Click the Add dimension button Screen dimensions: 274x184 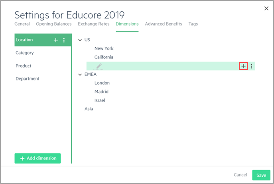point(37,158)
